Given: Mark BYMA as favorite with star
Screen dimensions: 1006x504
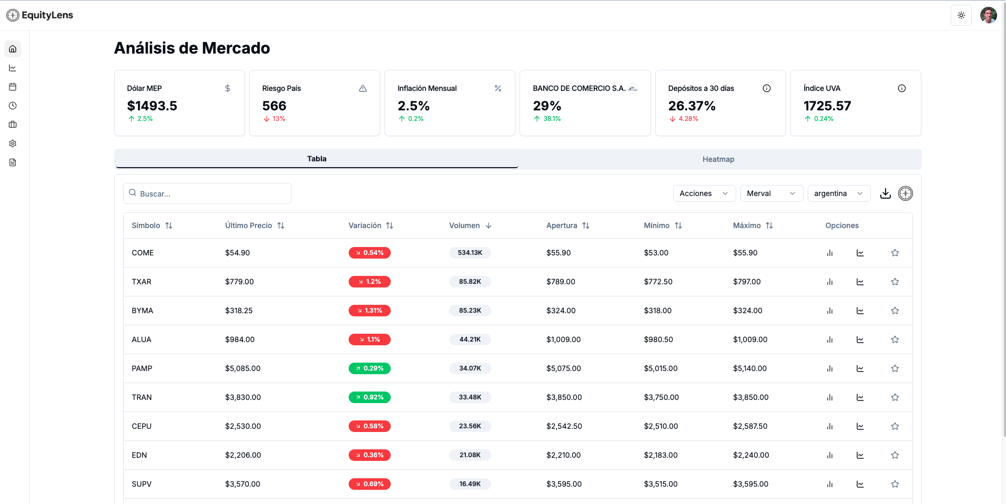Looking at the screenshot, I should tap(895, 311).
